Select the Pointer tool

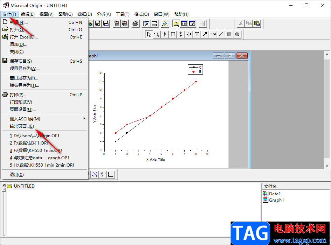[x=149, y=34]
